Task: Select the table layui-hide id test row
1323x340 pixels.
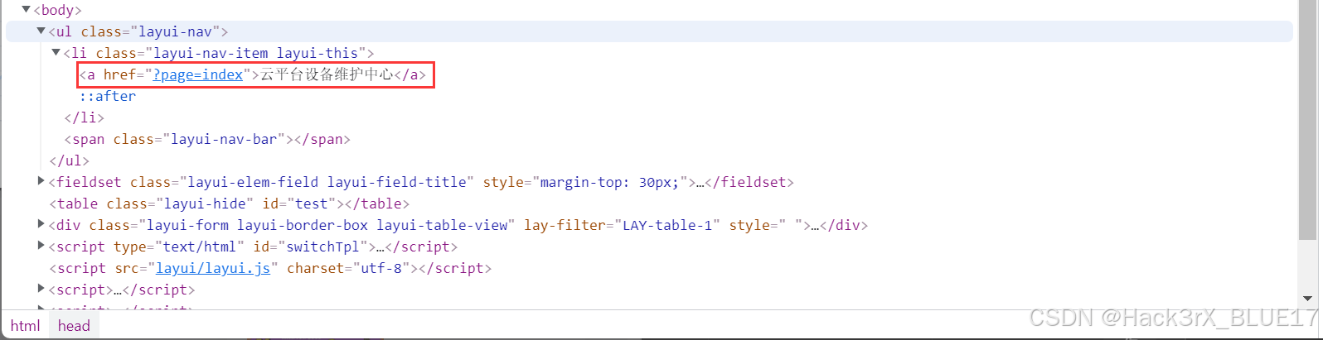Action: tap(230, 204)
